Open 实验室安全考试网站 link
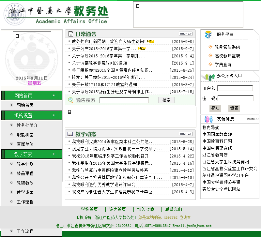Image resolution: width=261 pixels, height=237 pixels. 222,189
